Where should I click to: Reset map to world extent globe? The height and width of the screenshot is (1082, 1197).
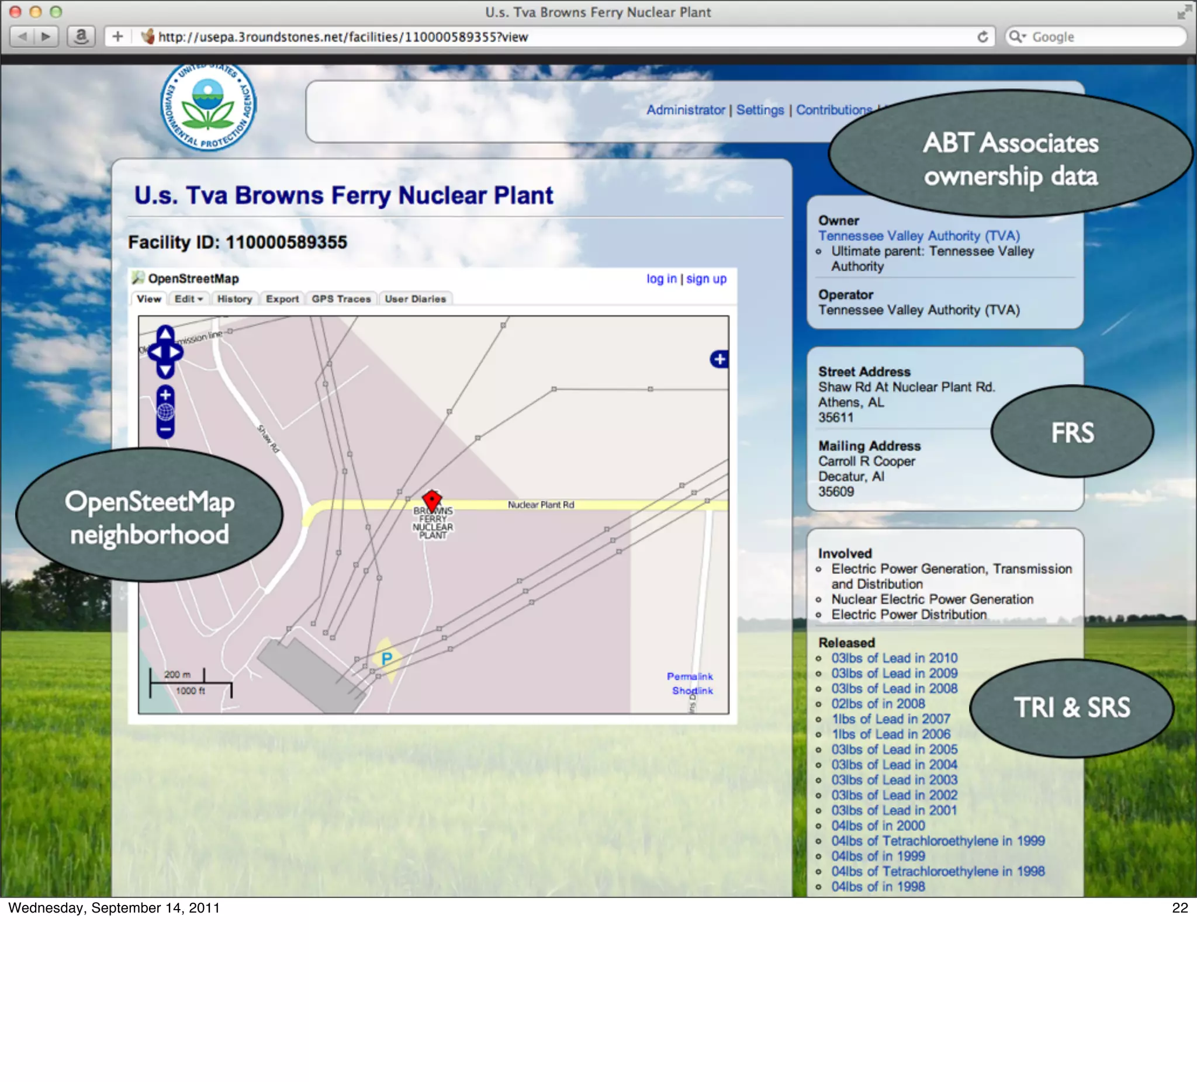[x=165, y=411]
